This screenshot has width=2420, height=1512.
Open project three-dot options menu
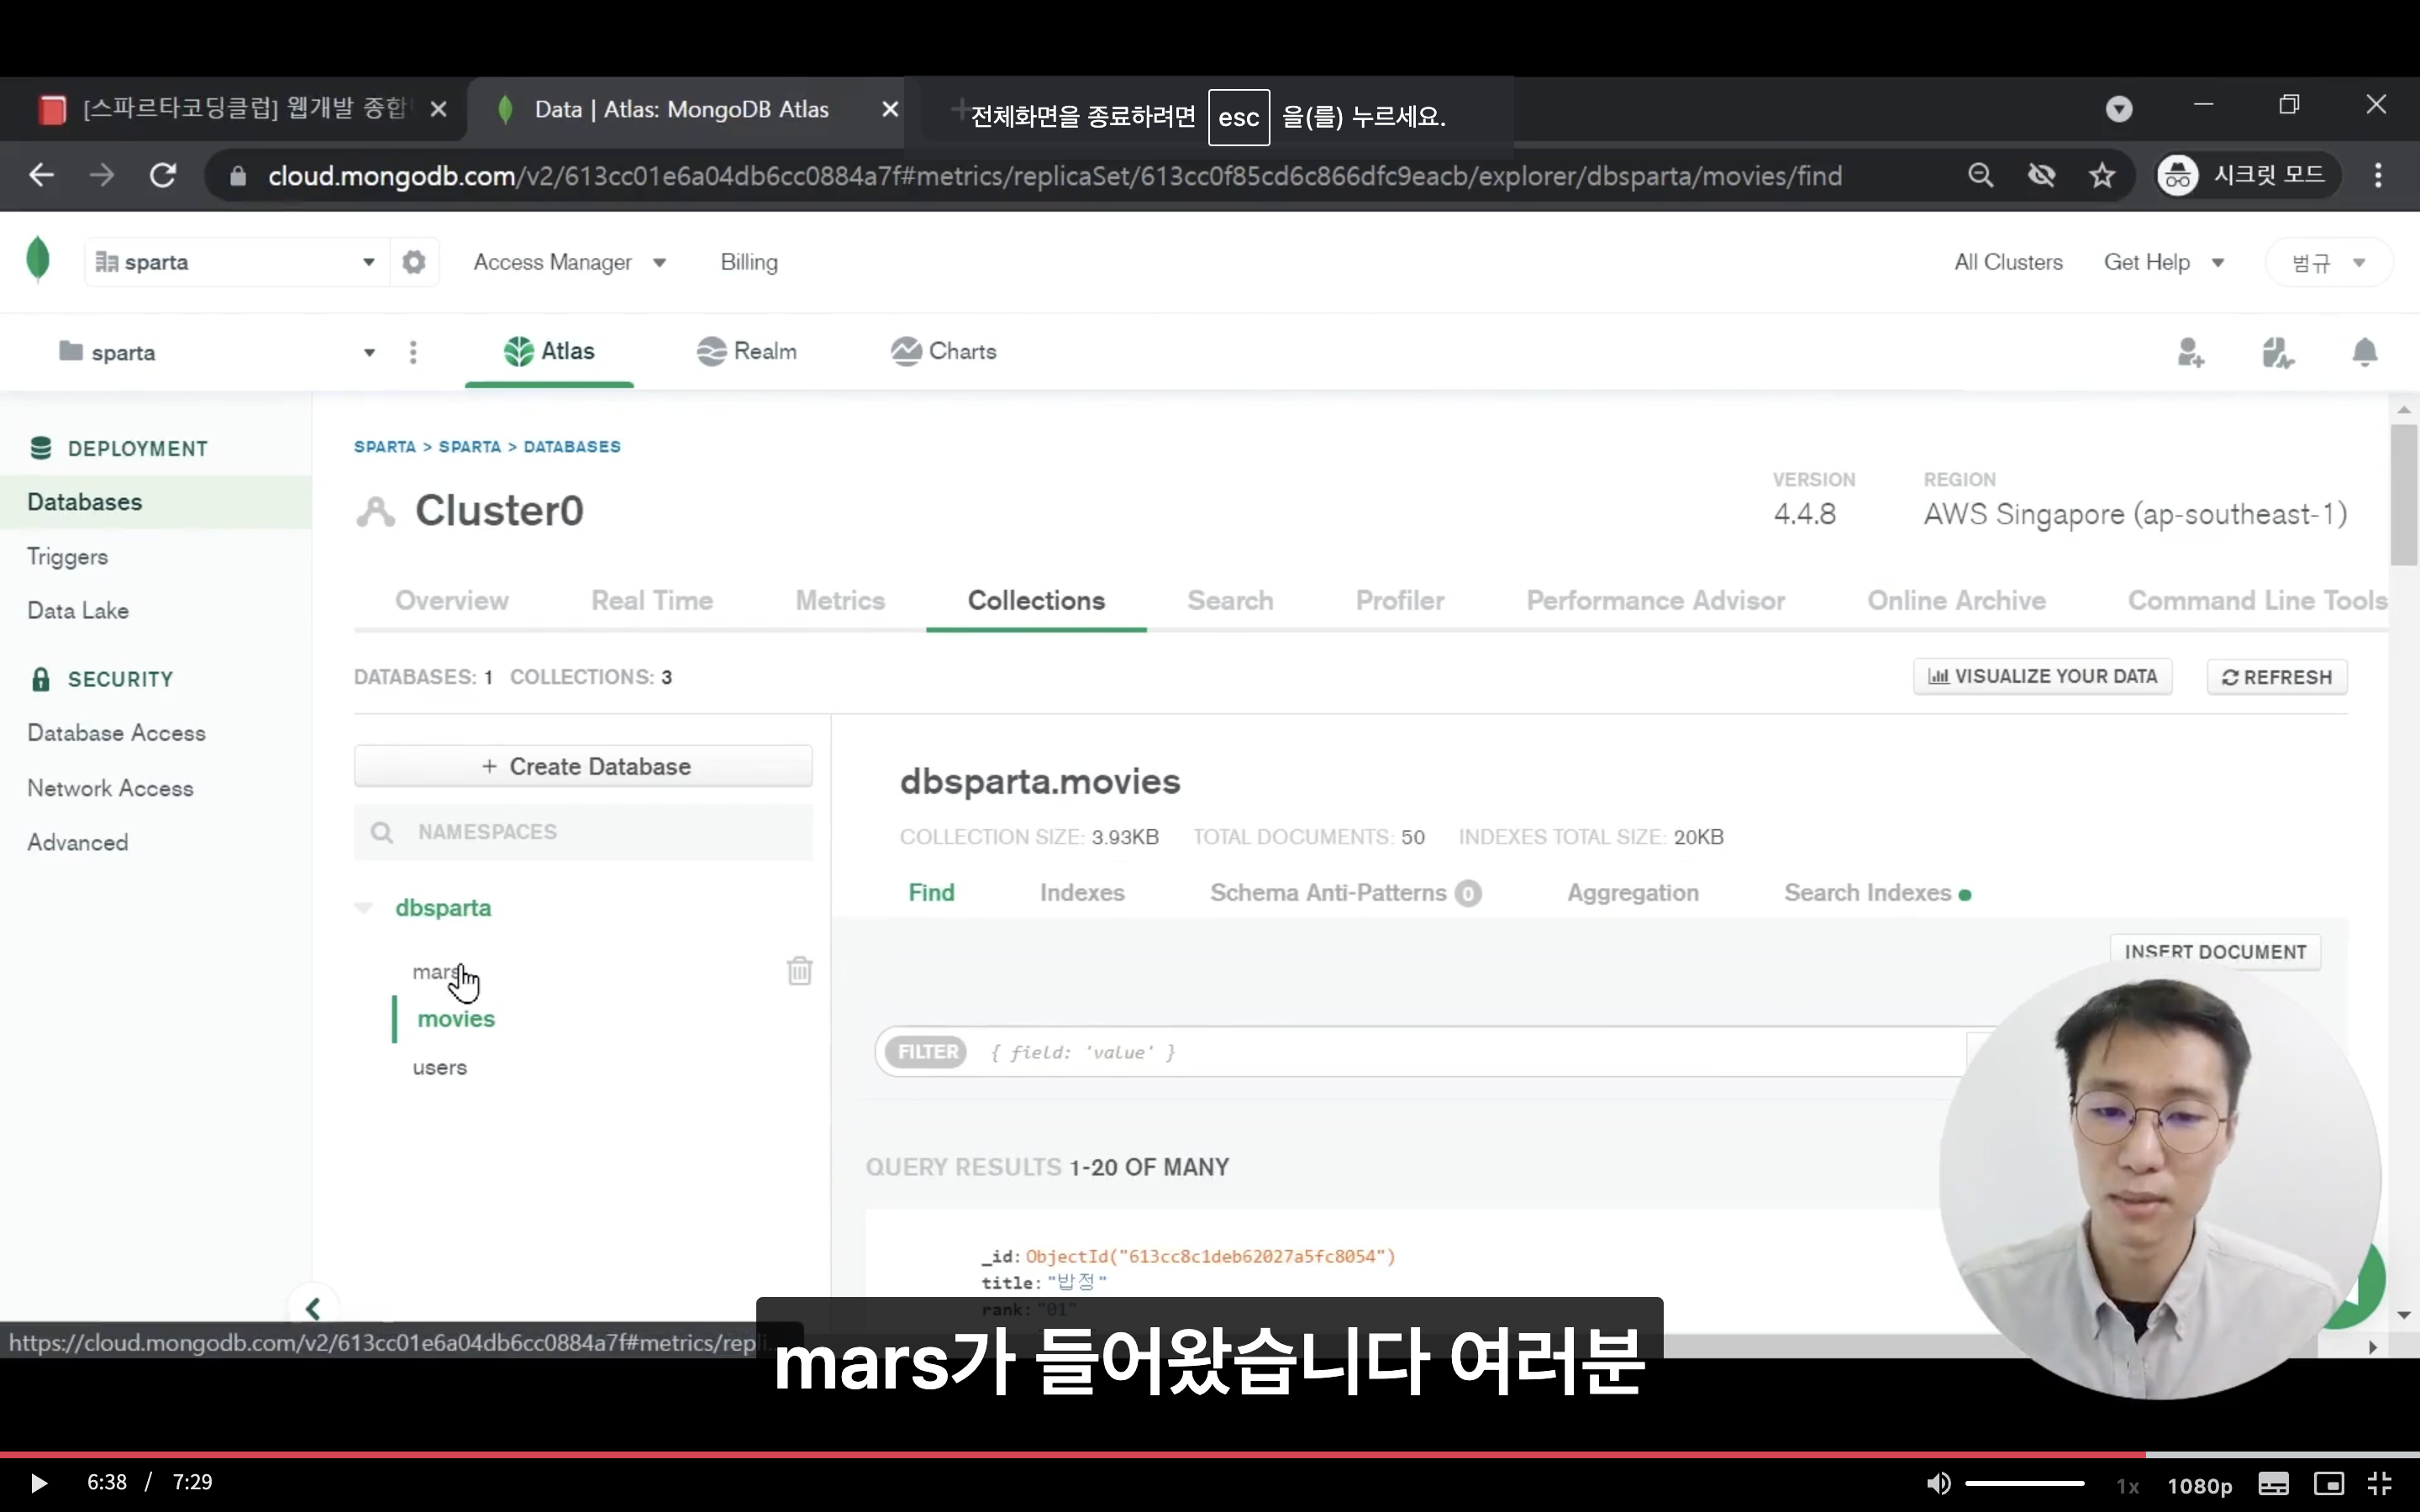click(x=413, y=352)
